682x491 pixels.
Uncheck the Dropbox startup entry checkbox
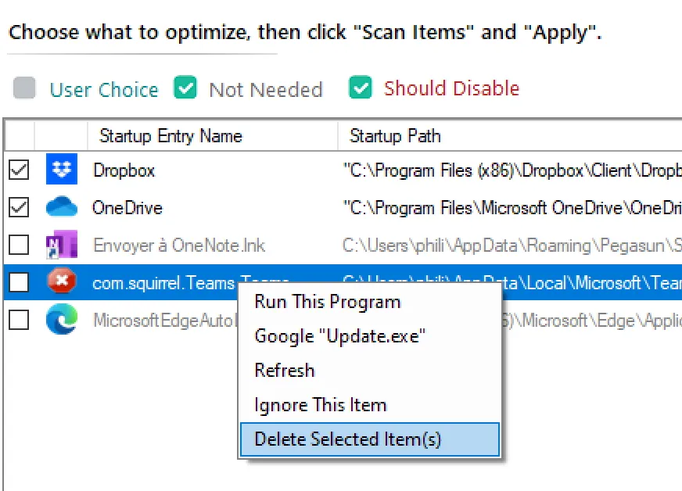click(19, 169)
